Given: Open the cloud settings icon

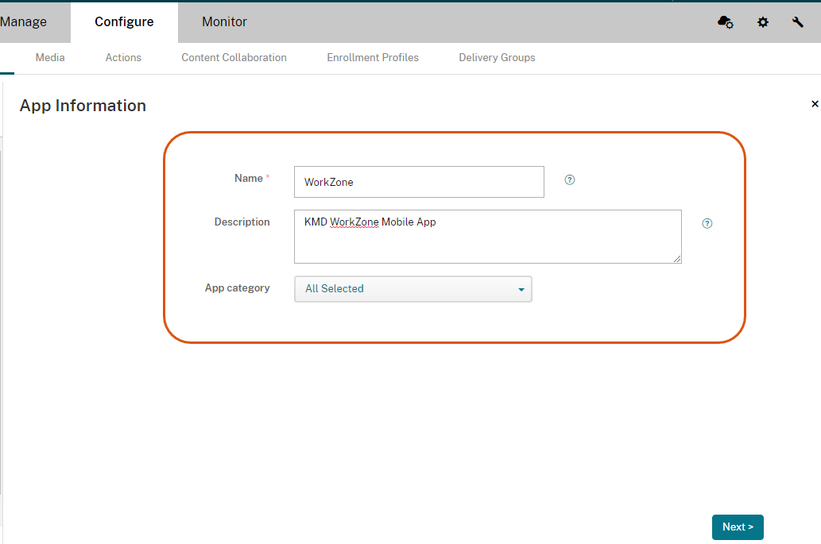Looking at the screenshot, I should click(x=725, y=22).
